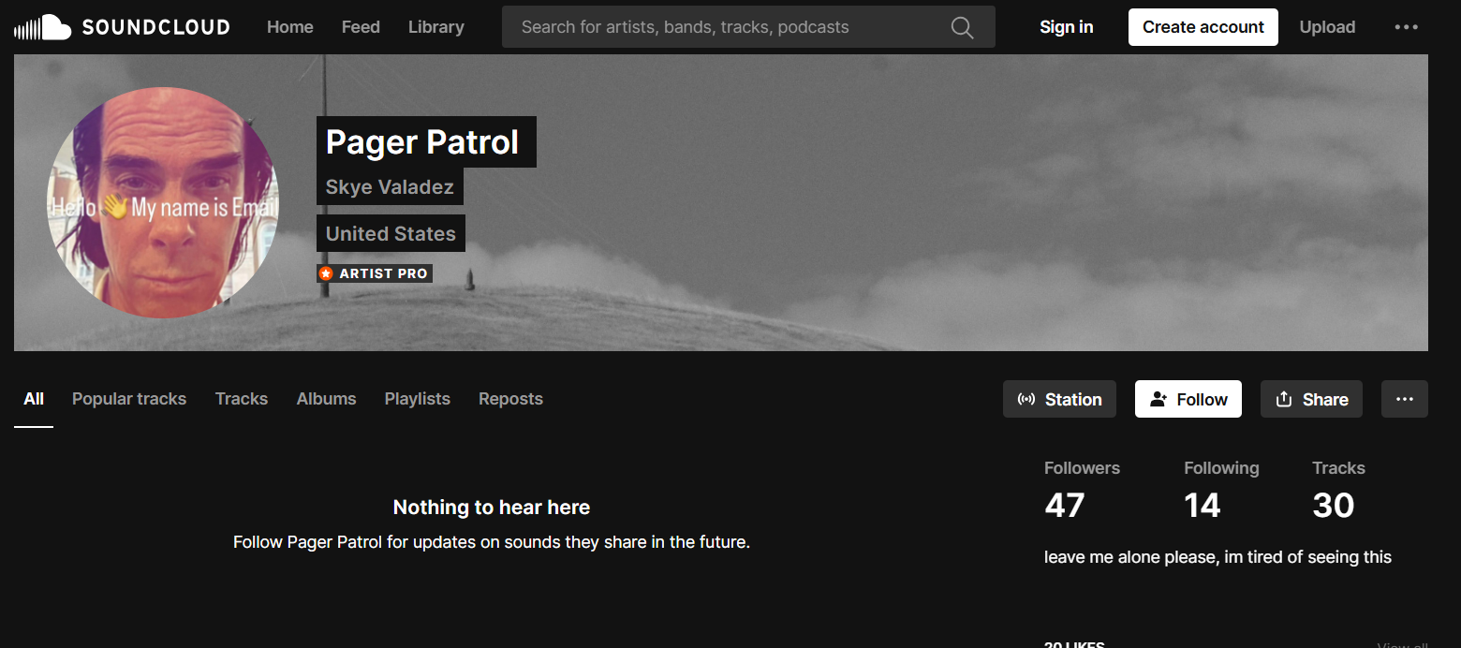Switch to the Popular tracks tab

(x=129, y=399)
